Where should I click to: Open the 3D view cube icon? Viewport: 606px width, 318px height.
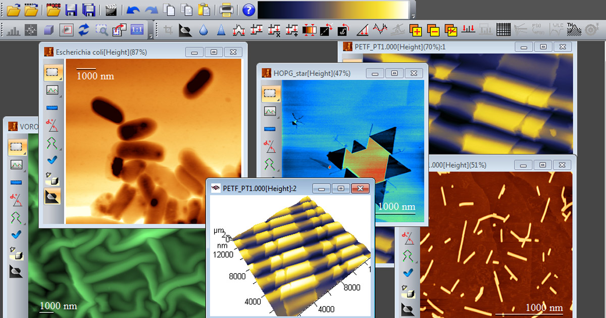tap(48, 30)
